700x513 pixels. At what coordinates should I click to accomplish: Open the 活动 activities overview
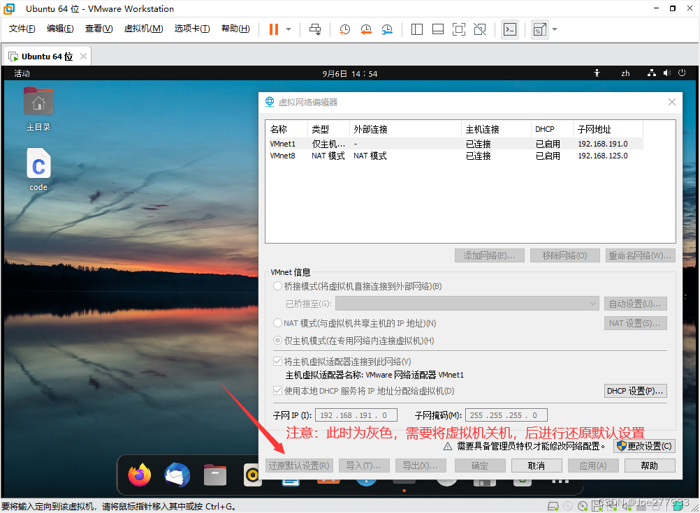[22, 73]
